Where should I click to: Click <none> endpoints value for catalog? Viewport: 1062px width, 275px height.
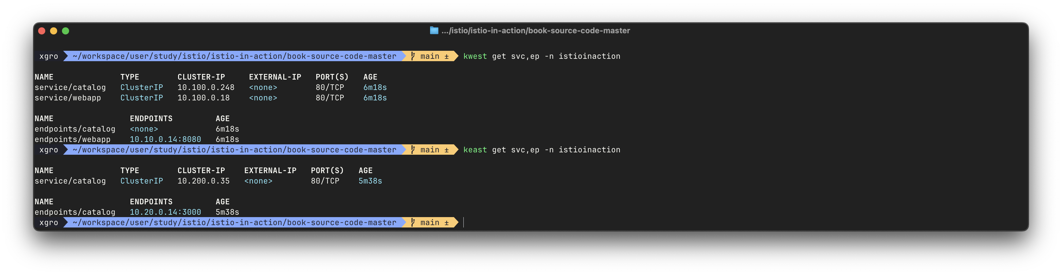(x=144, y=129)
